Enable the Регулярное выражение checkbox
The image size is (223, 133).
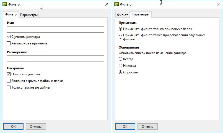click(9, 43)
